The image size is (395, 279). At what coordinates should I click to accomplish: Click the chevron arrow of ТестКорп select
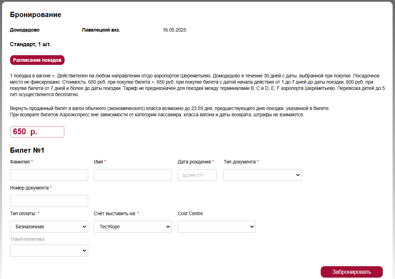click(x=168, y=227)
